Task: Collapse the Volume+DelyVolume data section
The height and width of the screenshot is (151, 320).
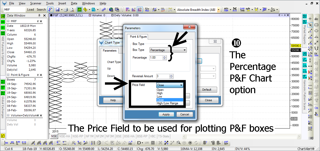Action: (x=8, y=116)
